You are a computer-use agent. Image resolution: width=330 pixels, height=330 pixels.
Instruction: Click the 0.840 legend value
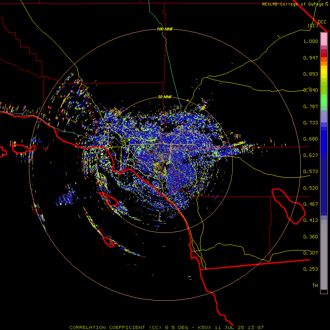pos(311,90)
